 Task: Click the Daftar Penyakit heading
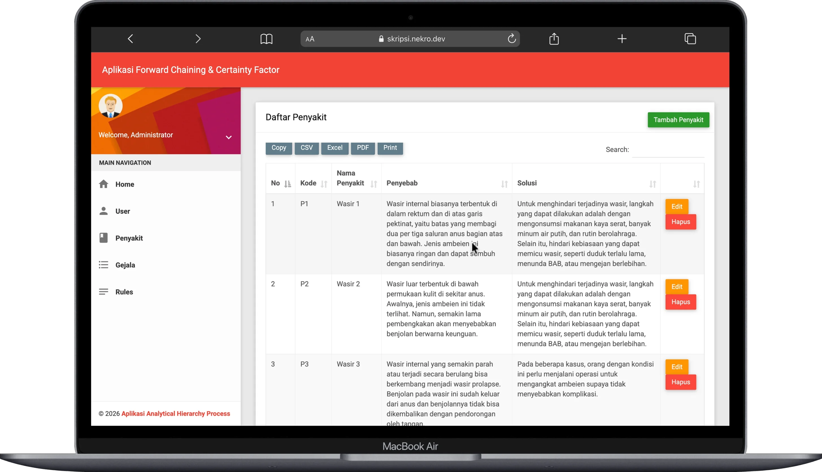click(x=296, y=117)
